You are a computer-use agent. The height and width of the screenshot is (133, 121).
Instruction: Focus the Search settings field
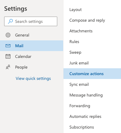[31, 21]
